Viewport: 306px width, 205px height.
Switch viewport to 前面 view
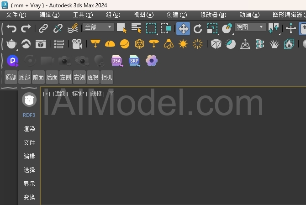pyautogui.click(x=38, y=77)
